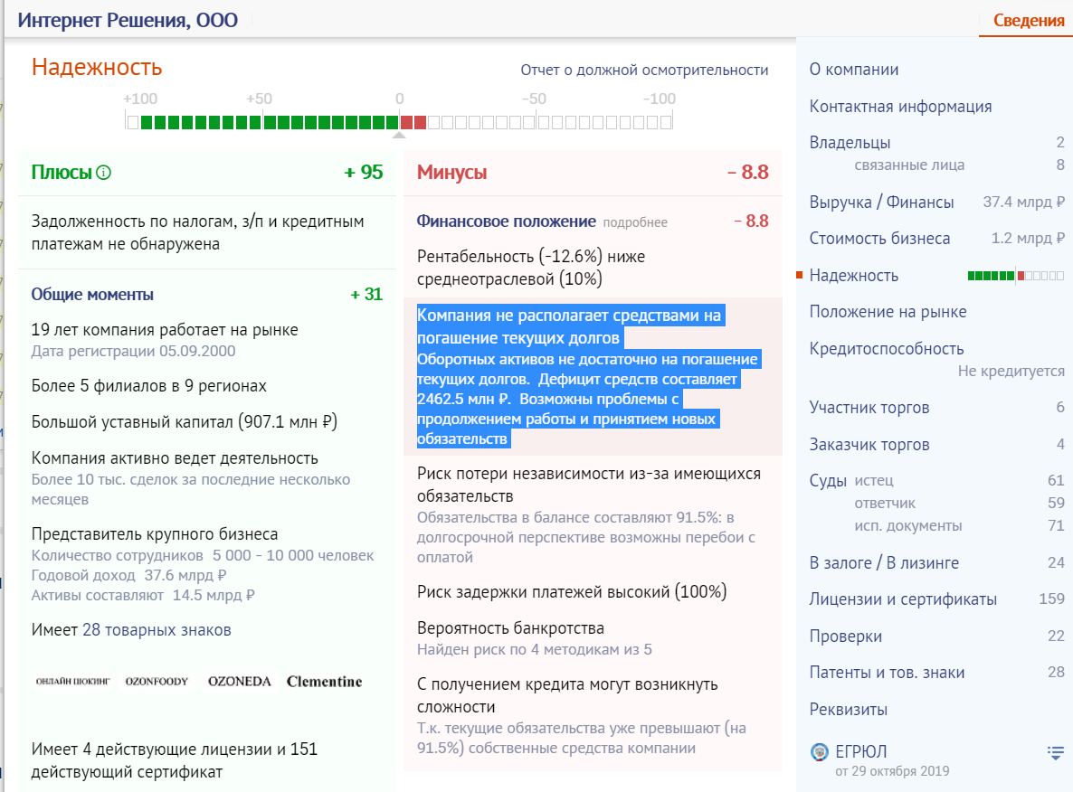The width and height of the screenshot is (1073, 792).
Task: Click the OZONEDA trademark logo
Action: [x=240, y=681]
